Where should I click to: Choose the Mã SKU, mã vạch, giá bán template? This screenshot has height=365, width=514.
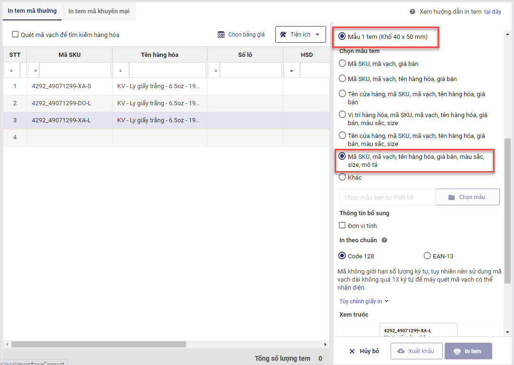(x=342, y=63)
